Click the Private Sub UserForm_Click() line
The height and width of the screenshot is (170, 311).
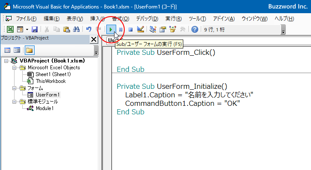click(x=166, y=52)
